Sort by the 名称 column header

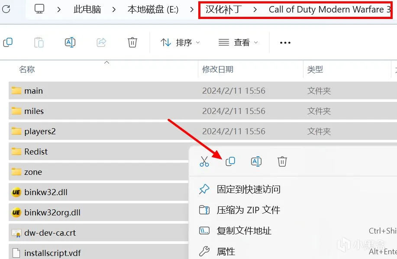coord(27,69)
